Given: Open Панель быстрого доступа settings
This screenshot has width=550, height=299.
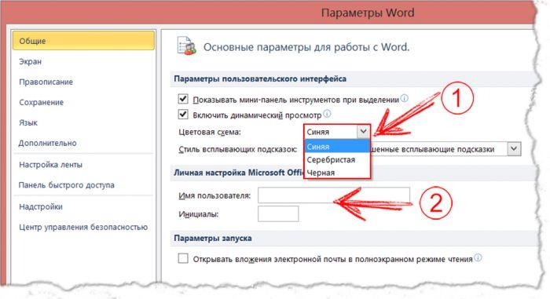Looking at the screenshot, I should (x=67, y=185).
